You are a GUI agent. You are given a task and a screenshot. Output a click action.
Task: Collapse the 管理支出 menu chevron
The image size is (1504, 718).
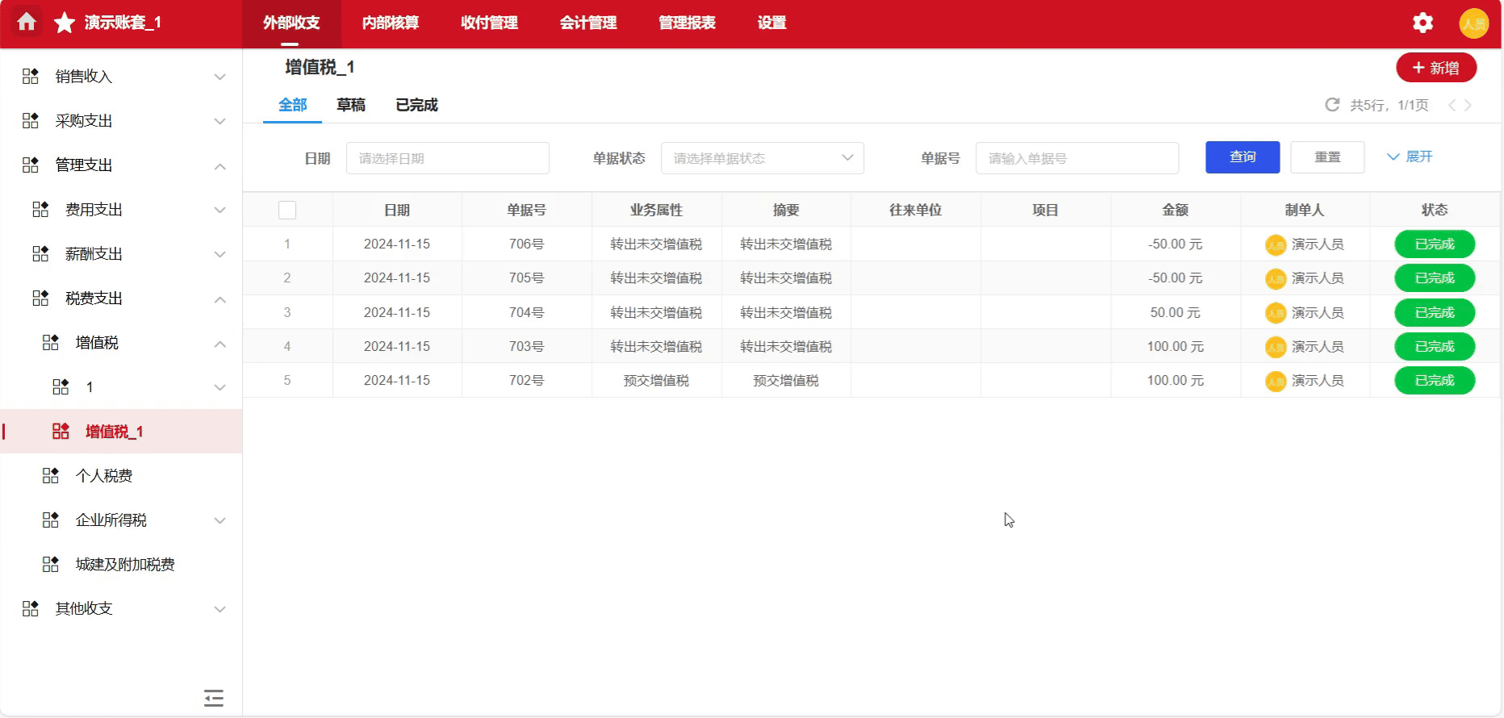pyautogui.click(x=219, y=166)
